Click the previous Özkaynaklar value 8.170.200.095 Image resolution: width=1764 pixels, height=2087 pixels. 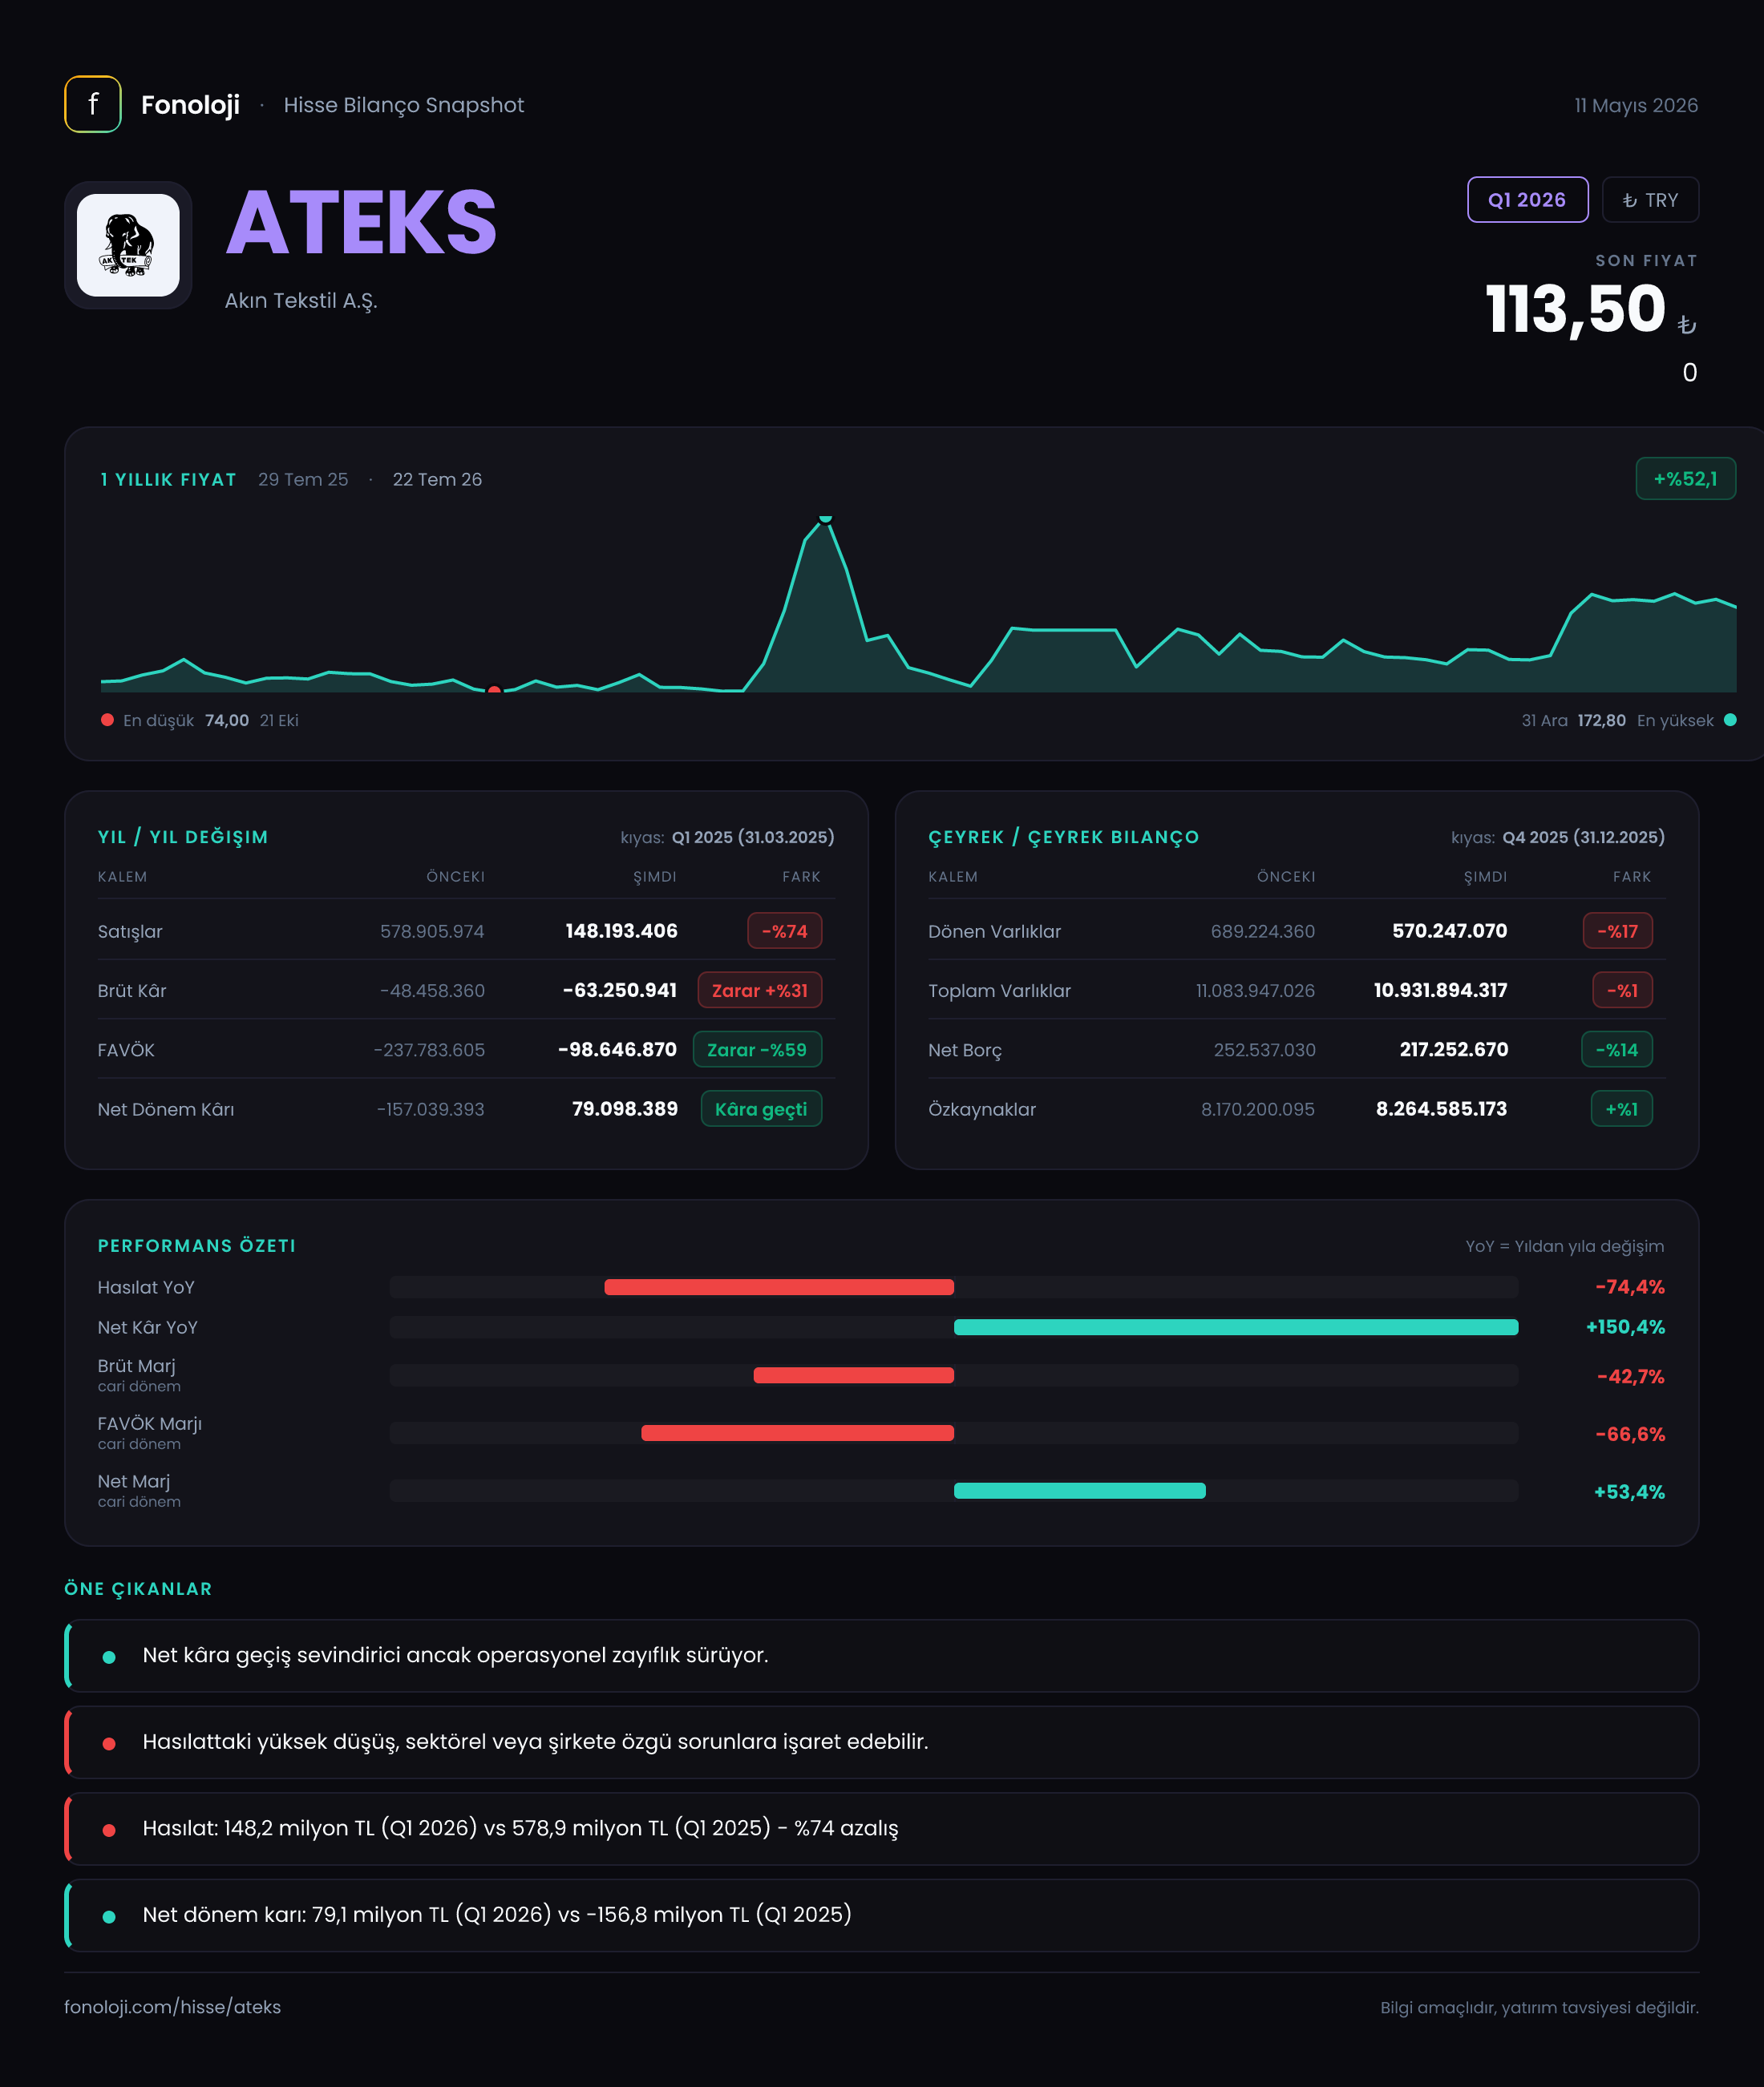pyautogui.click(x=1257, y=1109)
